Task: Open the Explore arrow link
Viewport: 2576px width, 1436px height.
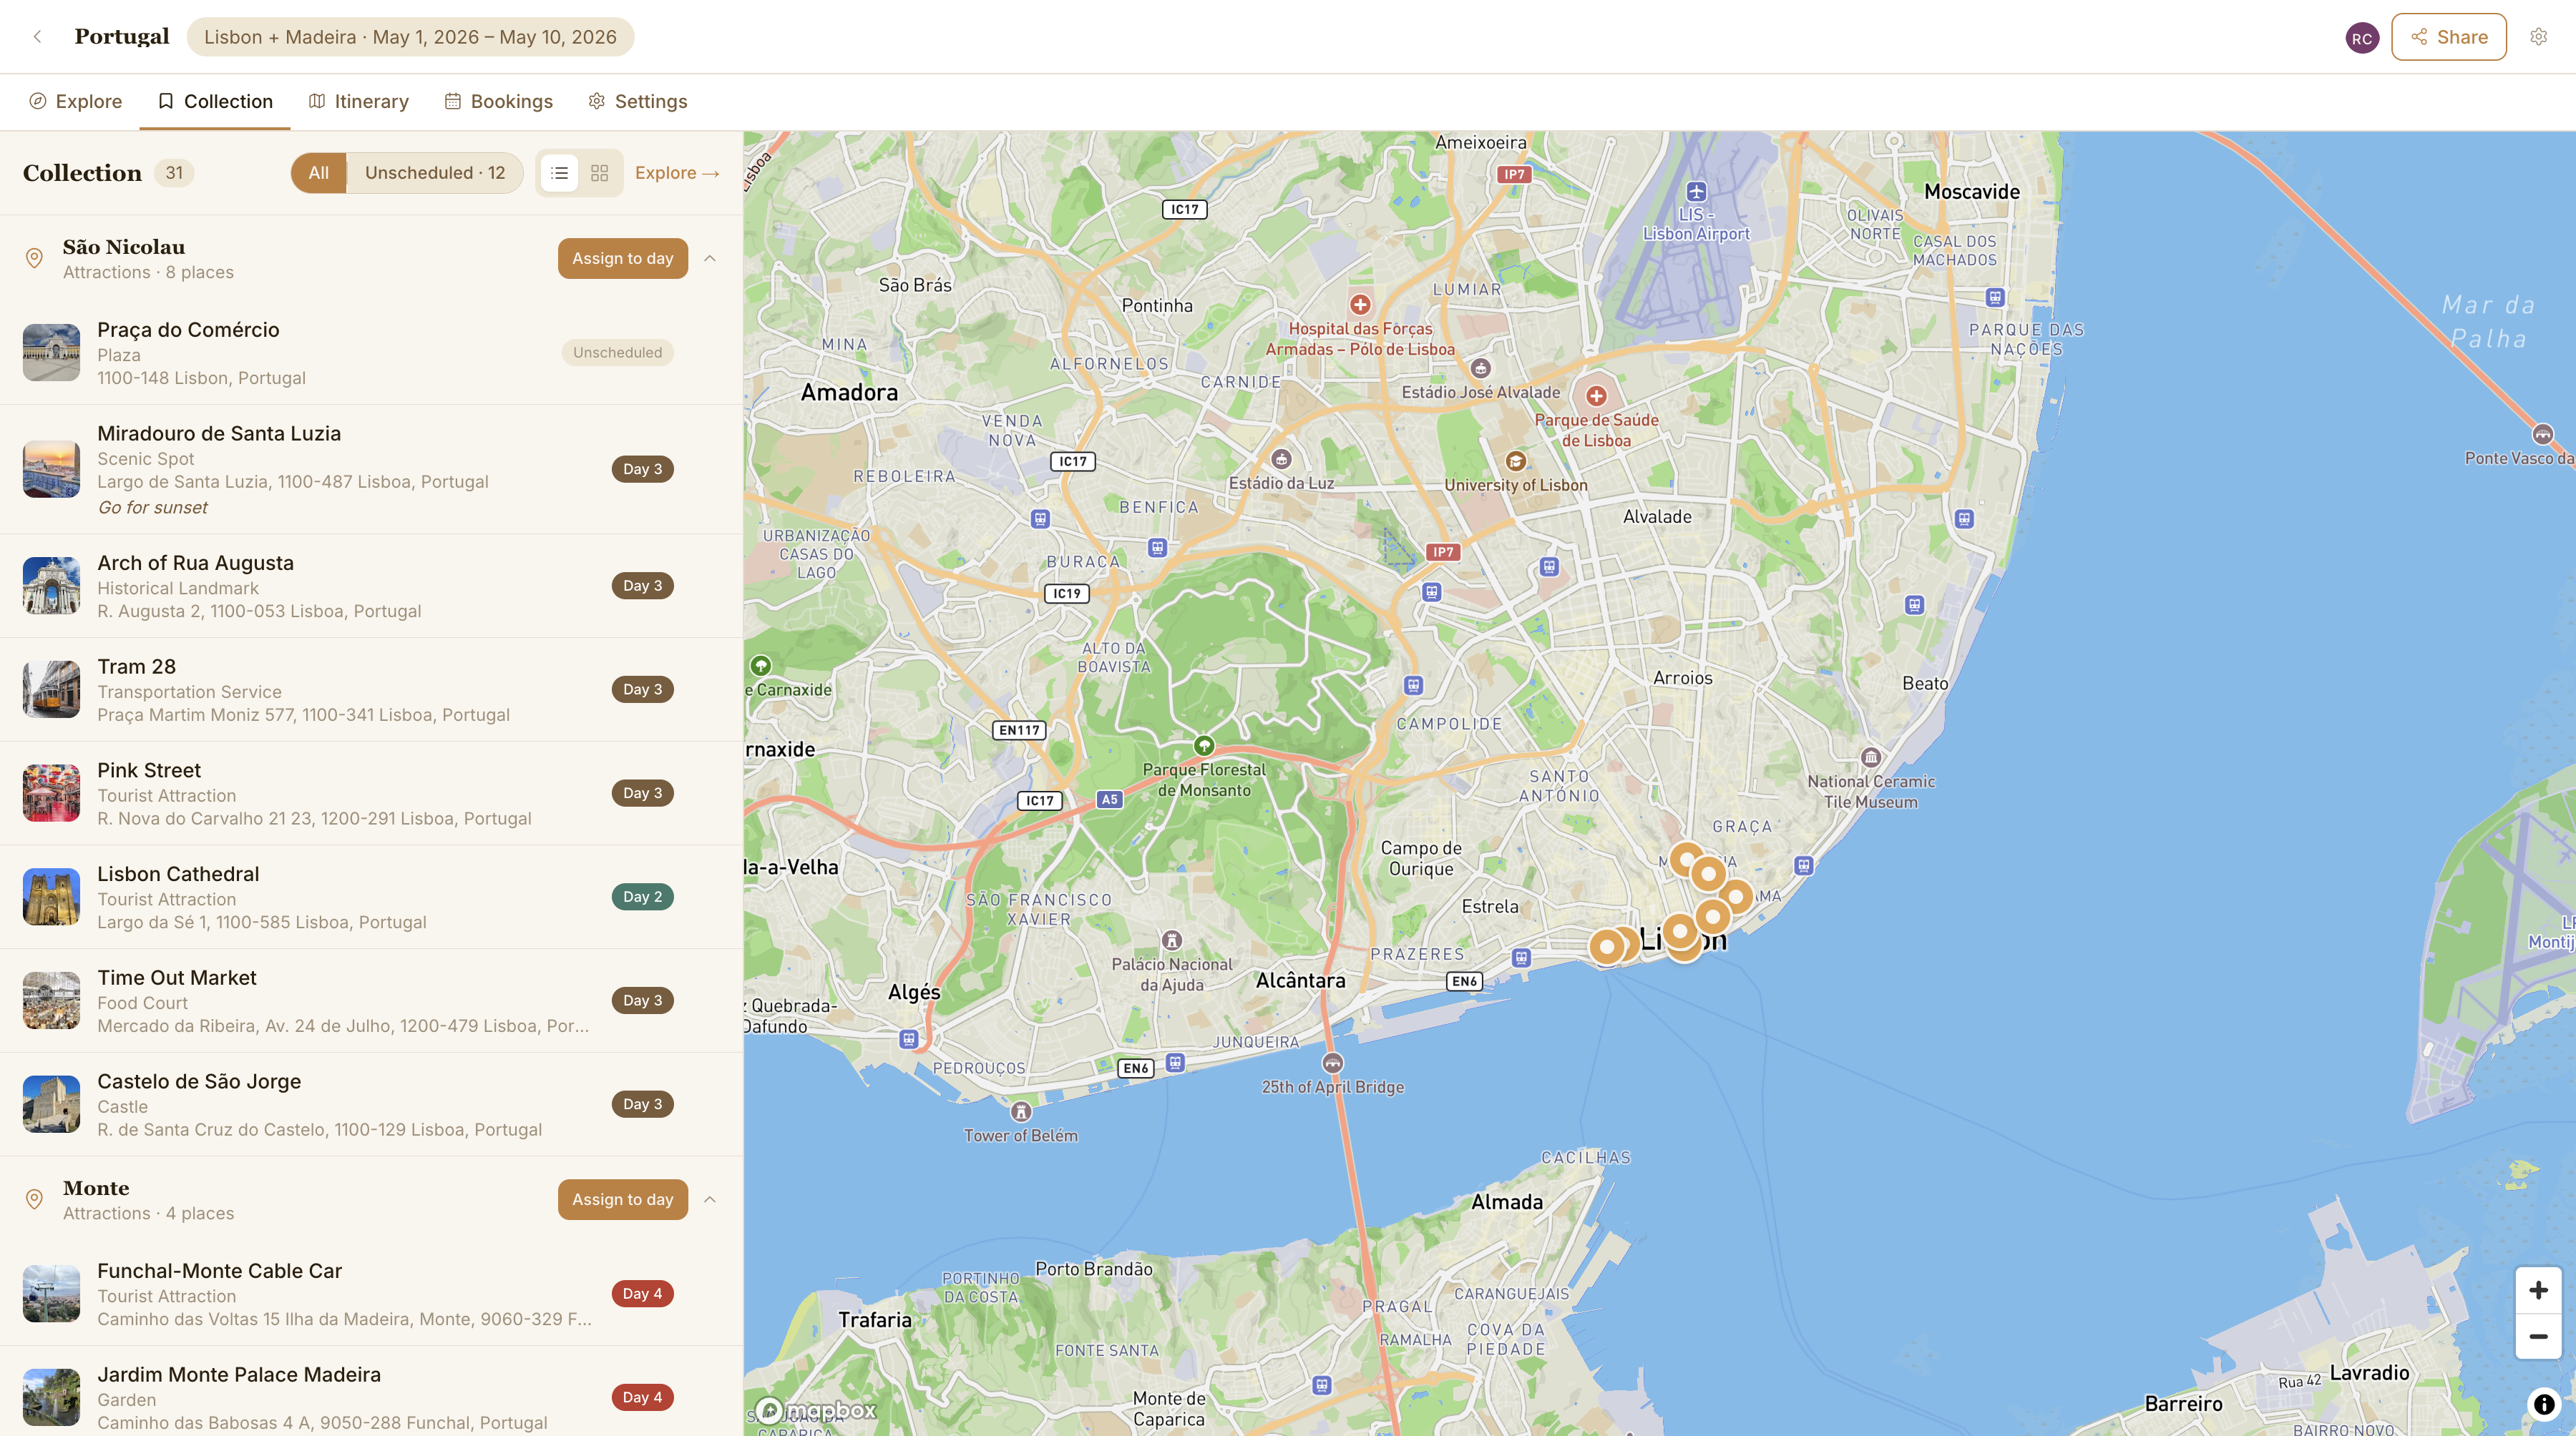Action: coord(677,172)
